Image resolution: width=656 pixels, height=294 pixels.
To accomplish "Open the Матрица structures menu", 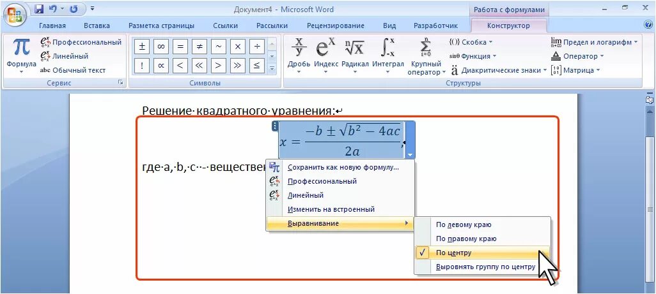I will [x=575, y=70].
